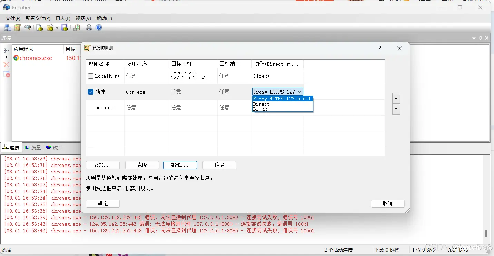Image resolution: width=494 pixels, height=256 pixels.
Task: Move rule down with arrow button
Action: tap(396, 109)
